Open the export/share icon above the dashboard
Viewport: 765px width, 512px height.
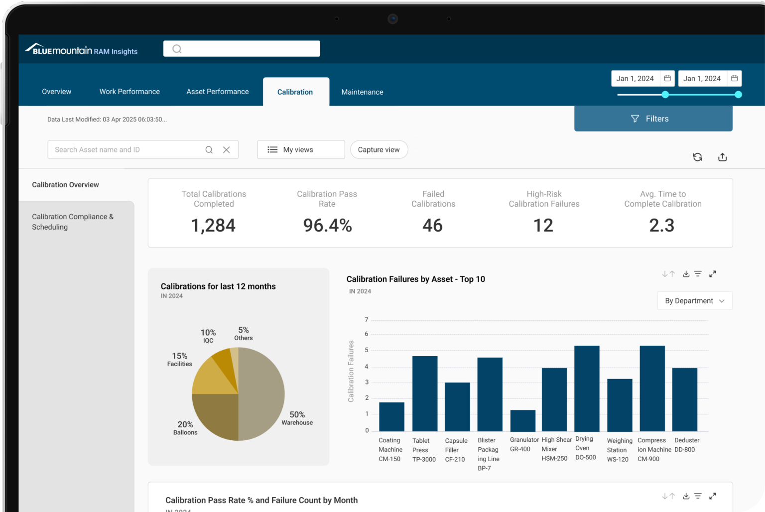tap(722, 157)
